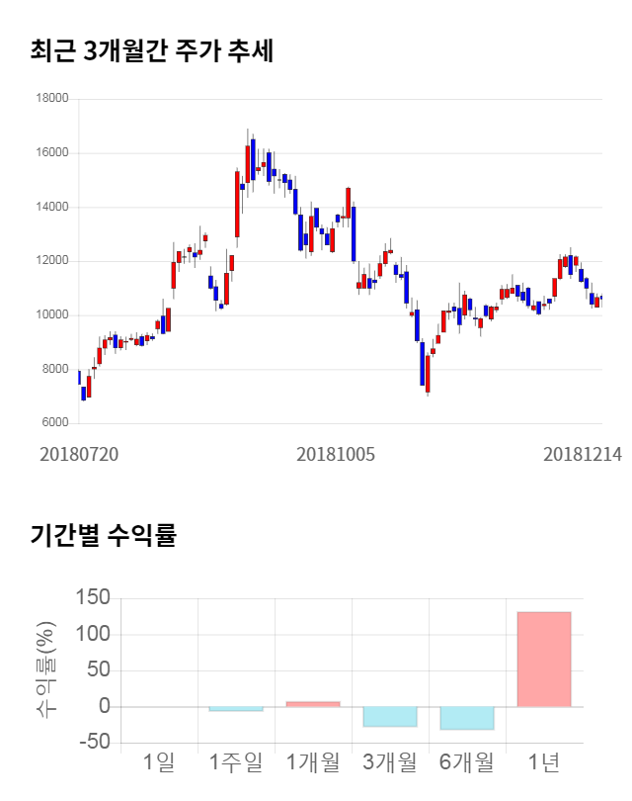Click the small red 1개월 return bar
Image resolution: width=632 pixels, height=801 pixels.
point(313,703)
